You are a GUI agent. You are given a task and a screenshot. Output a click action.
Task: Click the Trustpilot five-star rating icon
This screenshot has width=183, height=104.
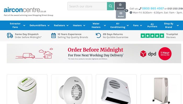[x=152, y=36]
